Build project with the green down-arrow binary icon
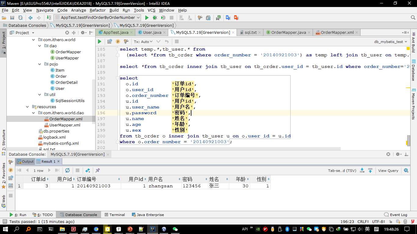The height and width of the screenshot is (234, 417). (x=49, y=18)
